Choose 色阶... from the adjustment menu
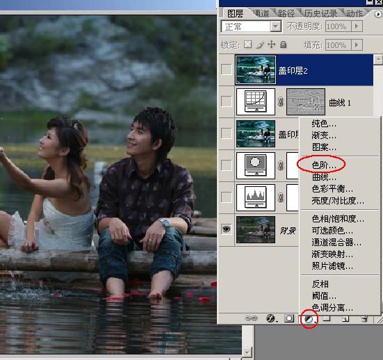Screen dimensions: 383x360 click(324, 165)
